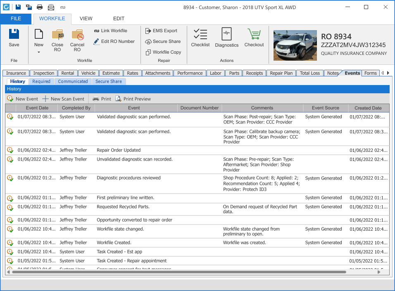Viewport: 395px width, 291px height.
Task: Switch to the Secure Share sub-tab
Action: pyautogui.click(x=109, y=81)
